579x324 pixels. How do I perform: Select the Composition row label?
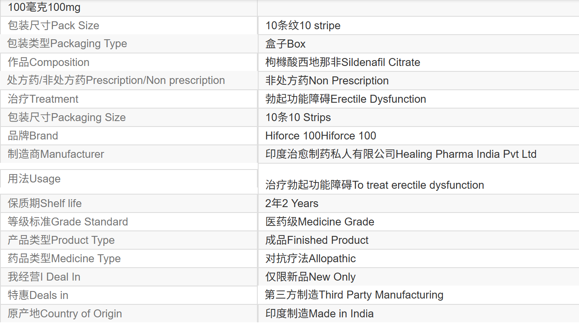tap(48, 62)
